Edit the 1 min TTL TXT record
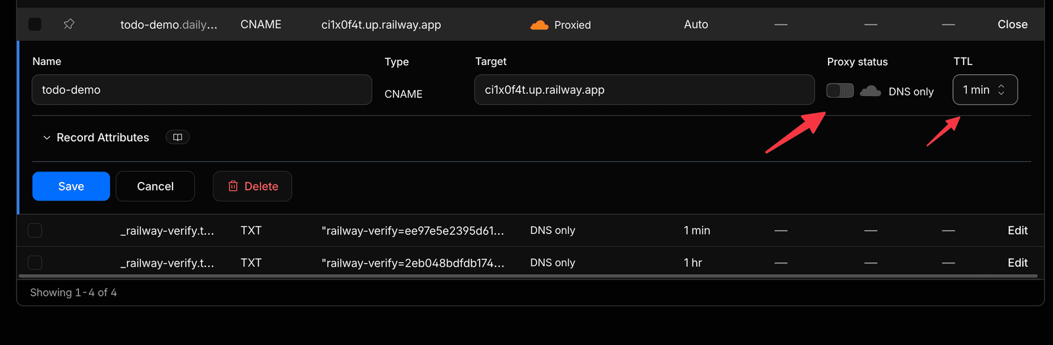The image size is (1053, 345). tap(1017, 231)
